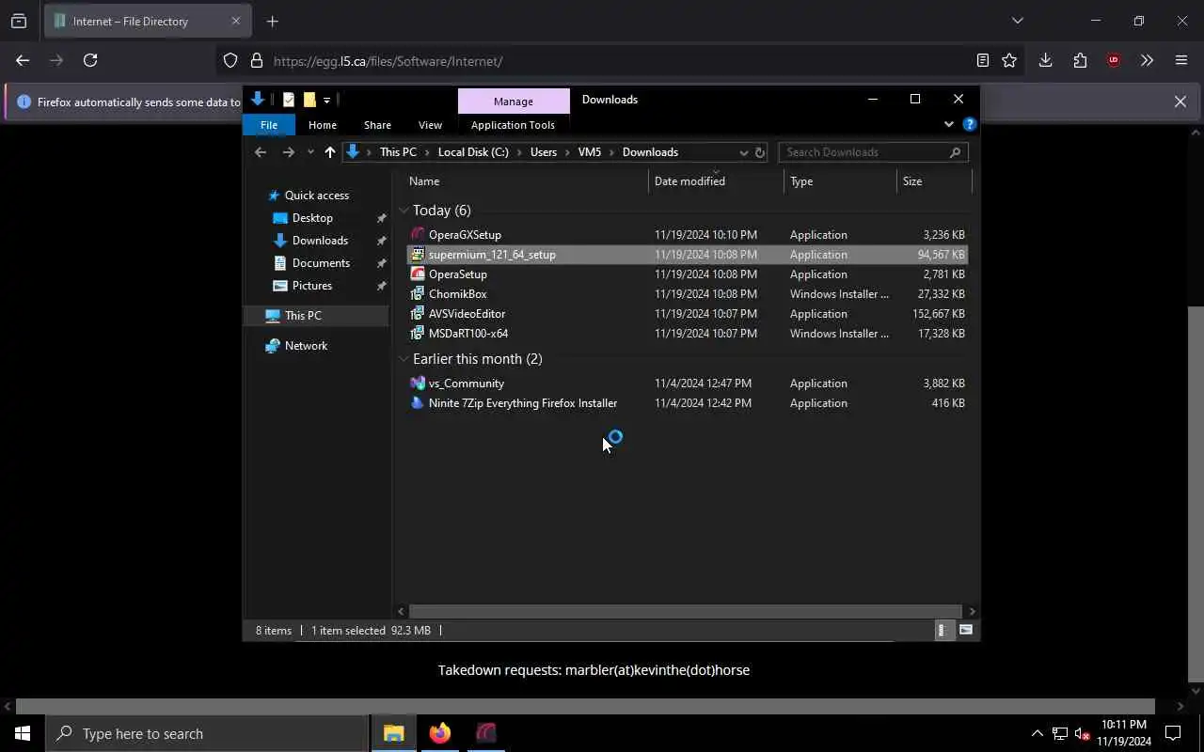
Task: Open Firefox application hamburger menu
Action: [1181, 60]
